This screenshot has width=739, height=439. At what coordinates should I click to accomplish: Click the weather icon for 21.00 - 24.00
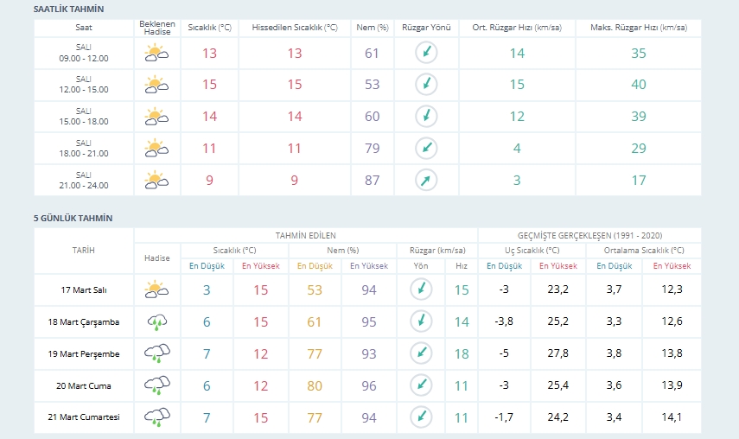156,180
